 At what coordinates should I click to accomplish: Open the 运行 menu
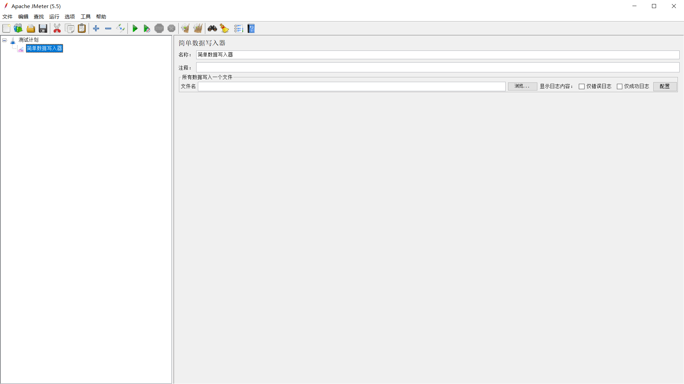coord(54,16)
